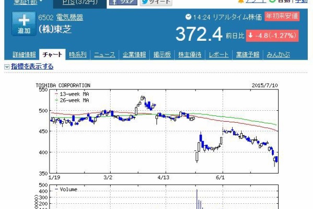Click the 350 price axis label
The image size is (313, 209).
[x=43, y=173]
